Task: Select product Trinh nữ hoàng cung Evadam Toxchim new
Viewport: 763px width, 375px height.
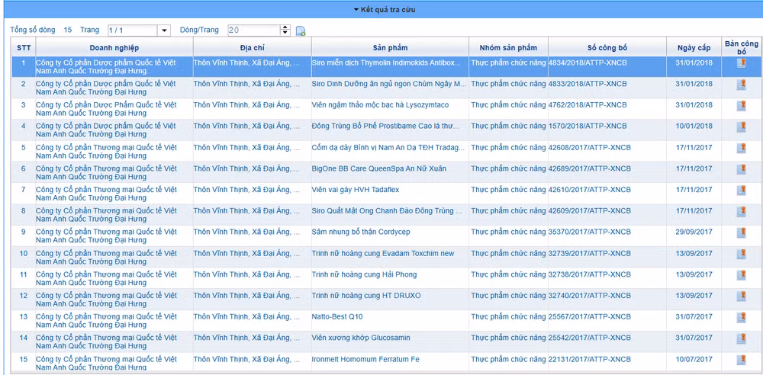Action: tap(383, 253)
